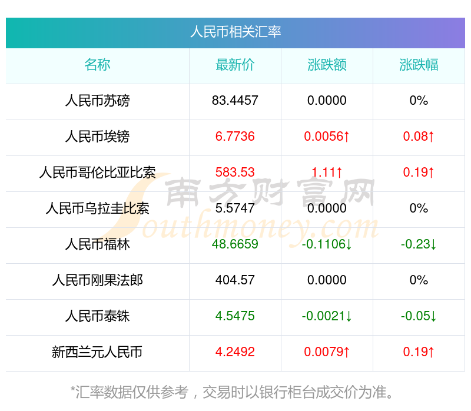The width and height of the screenshot is (471, 411).
Task: Click the price 5.5747
Action: (x=235, y=208)
